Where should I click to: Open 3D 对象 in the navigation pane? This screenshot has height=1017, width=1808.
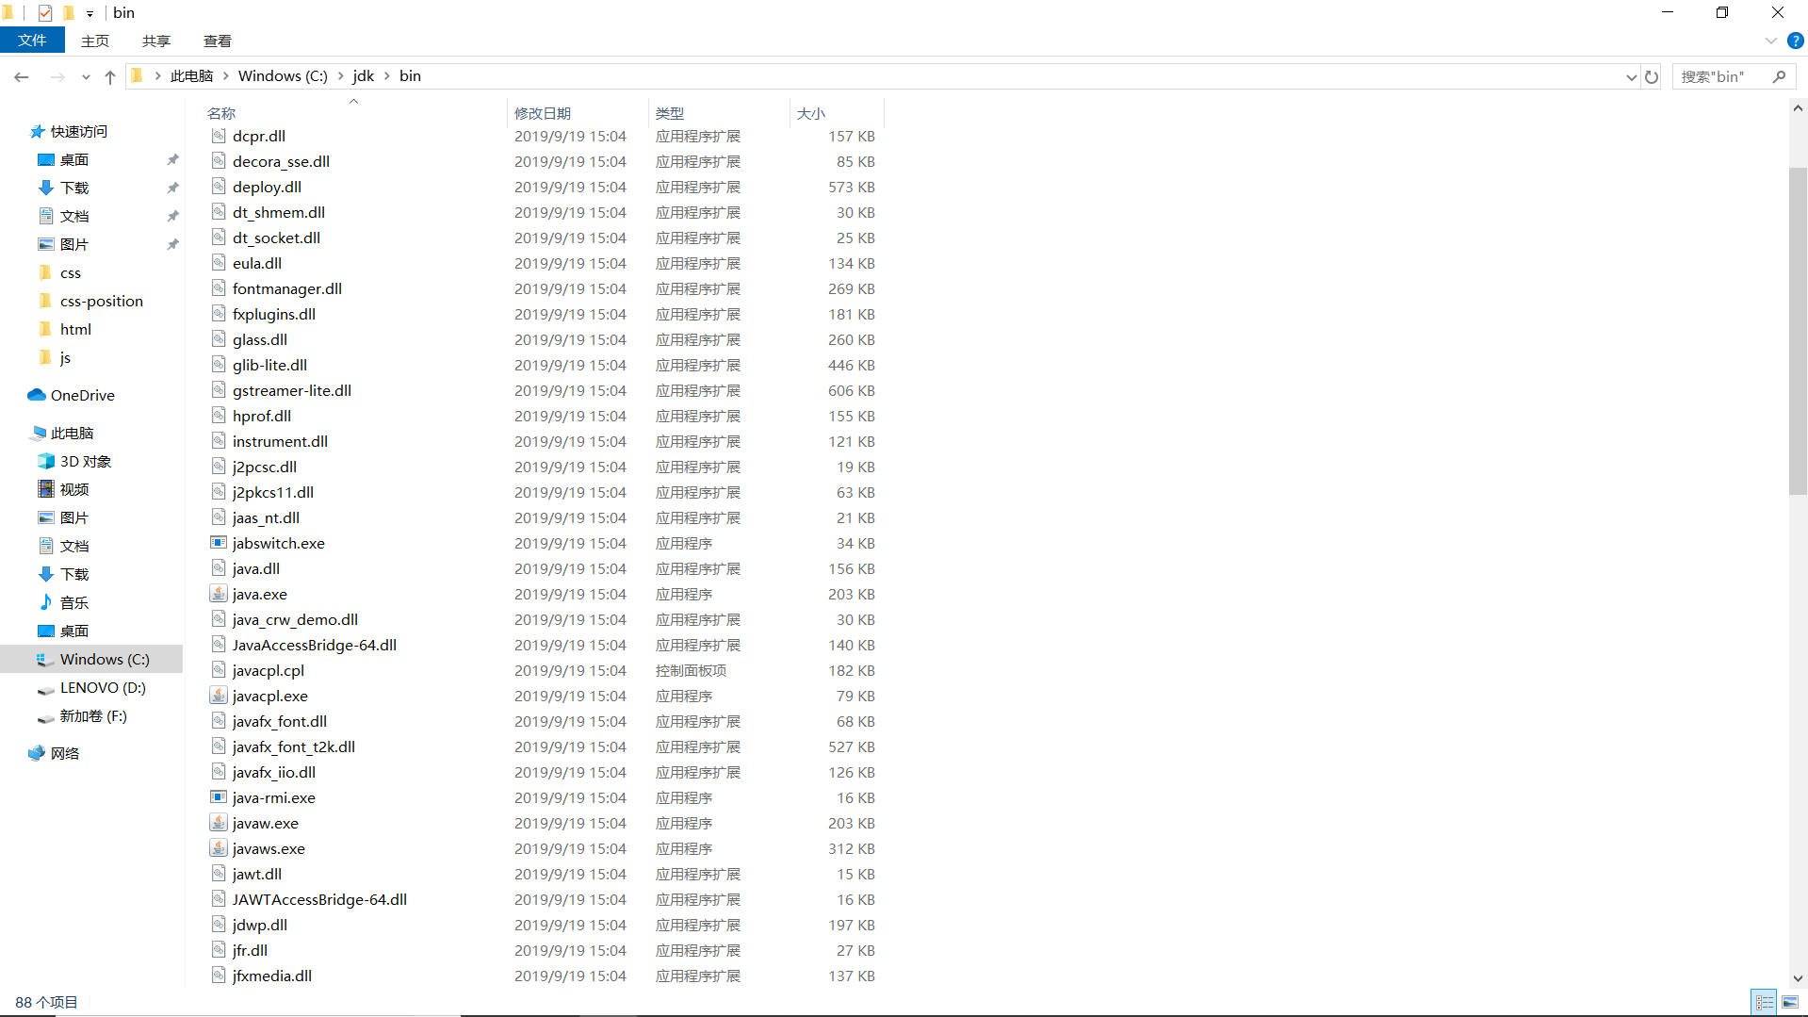(85, 461)
